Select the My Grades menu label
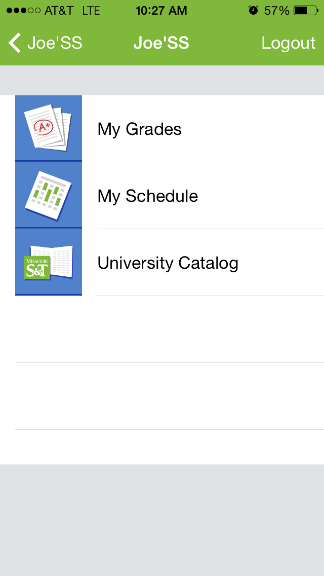 [140, 129]
